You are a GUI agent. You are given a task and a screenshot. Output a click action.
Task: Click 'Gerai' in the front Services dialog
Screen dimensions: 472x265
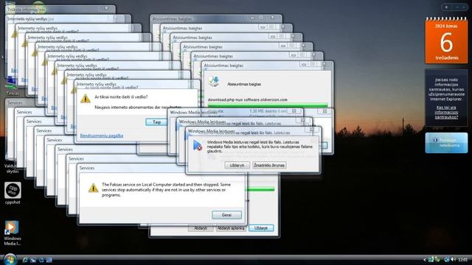pyautogui.click(x=226, y=215)
